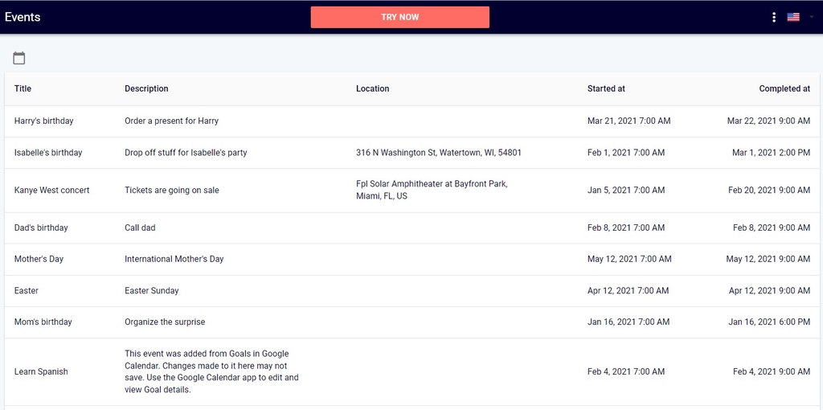Select the Easter event row

click(x=412, y=291)
